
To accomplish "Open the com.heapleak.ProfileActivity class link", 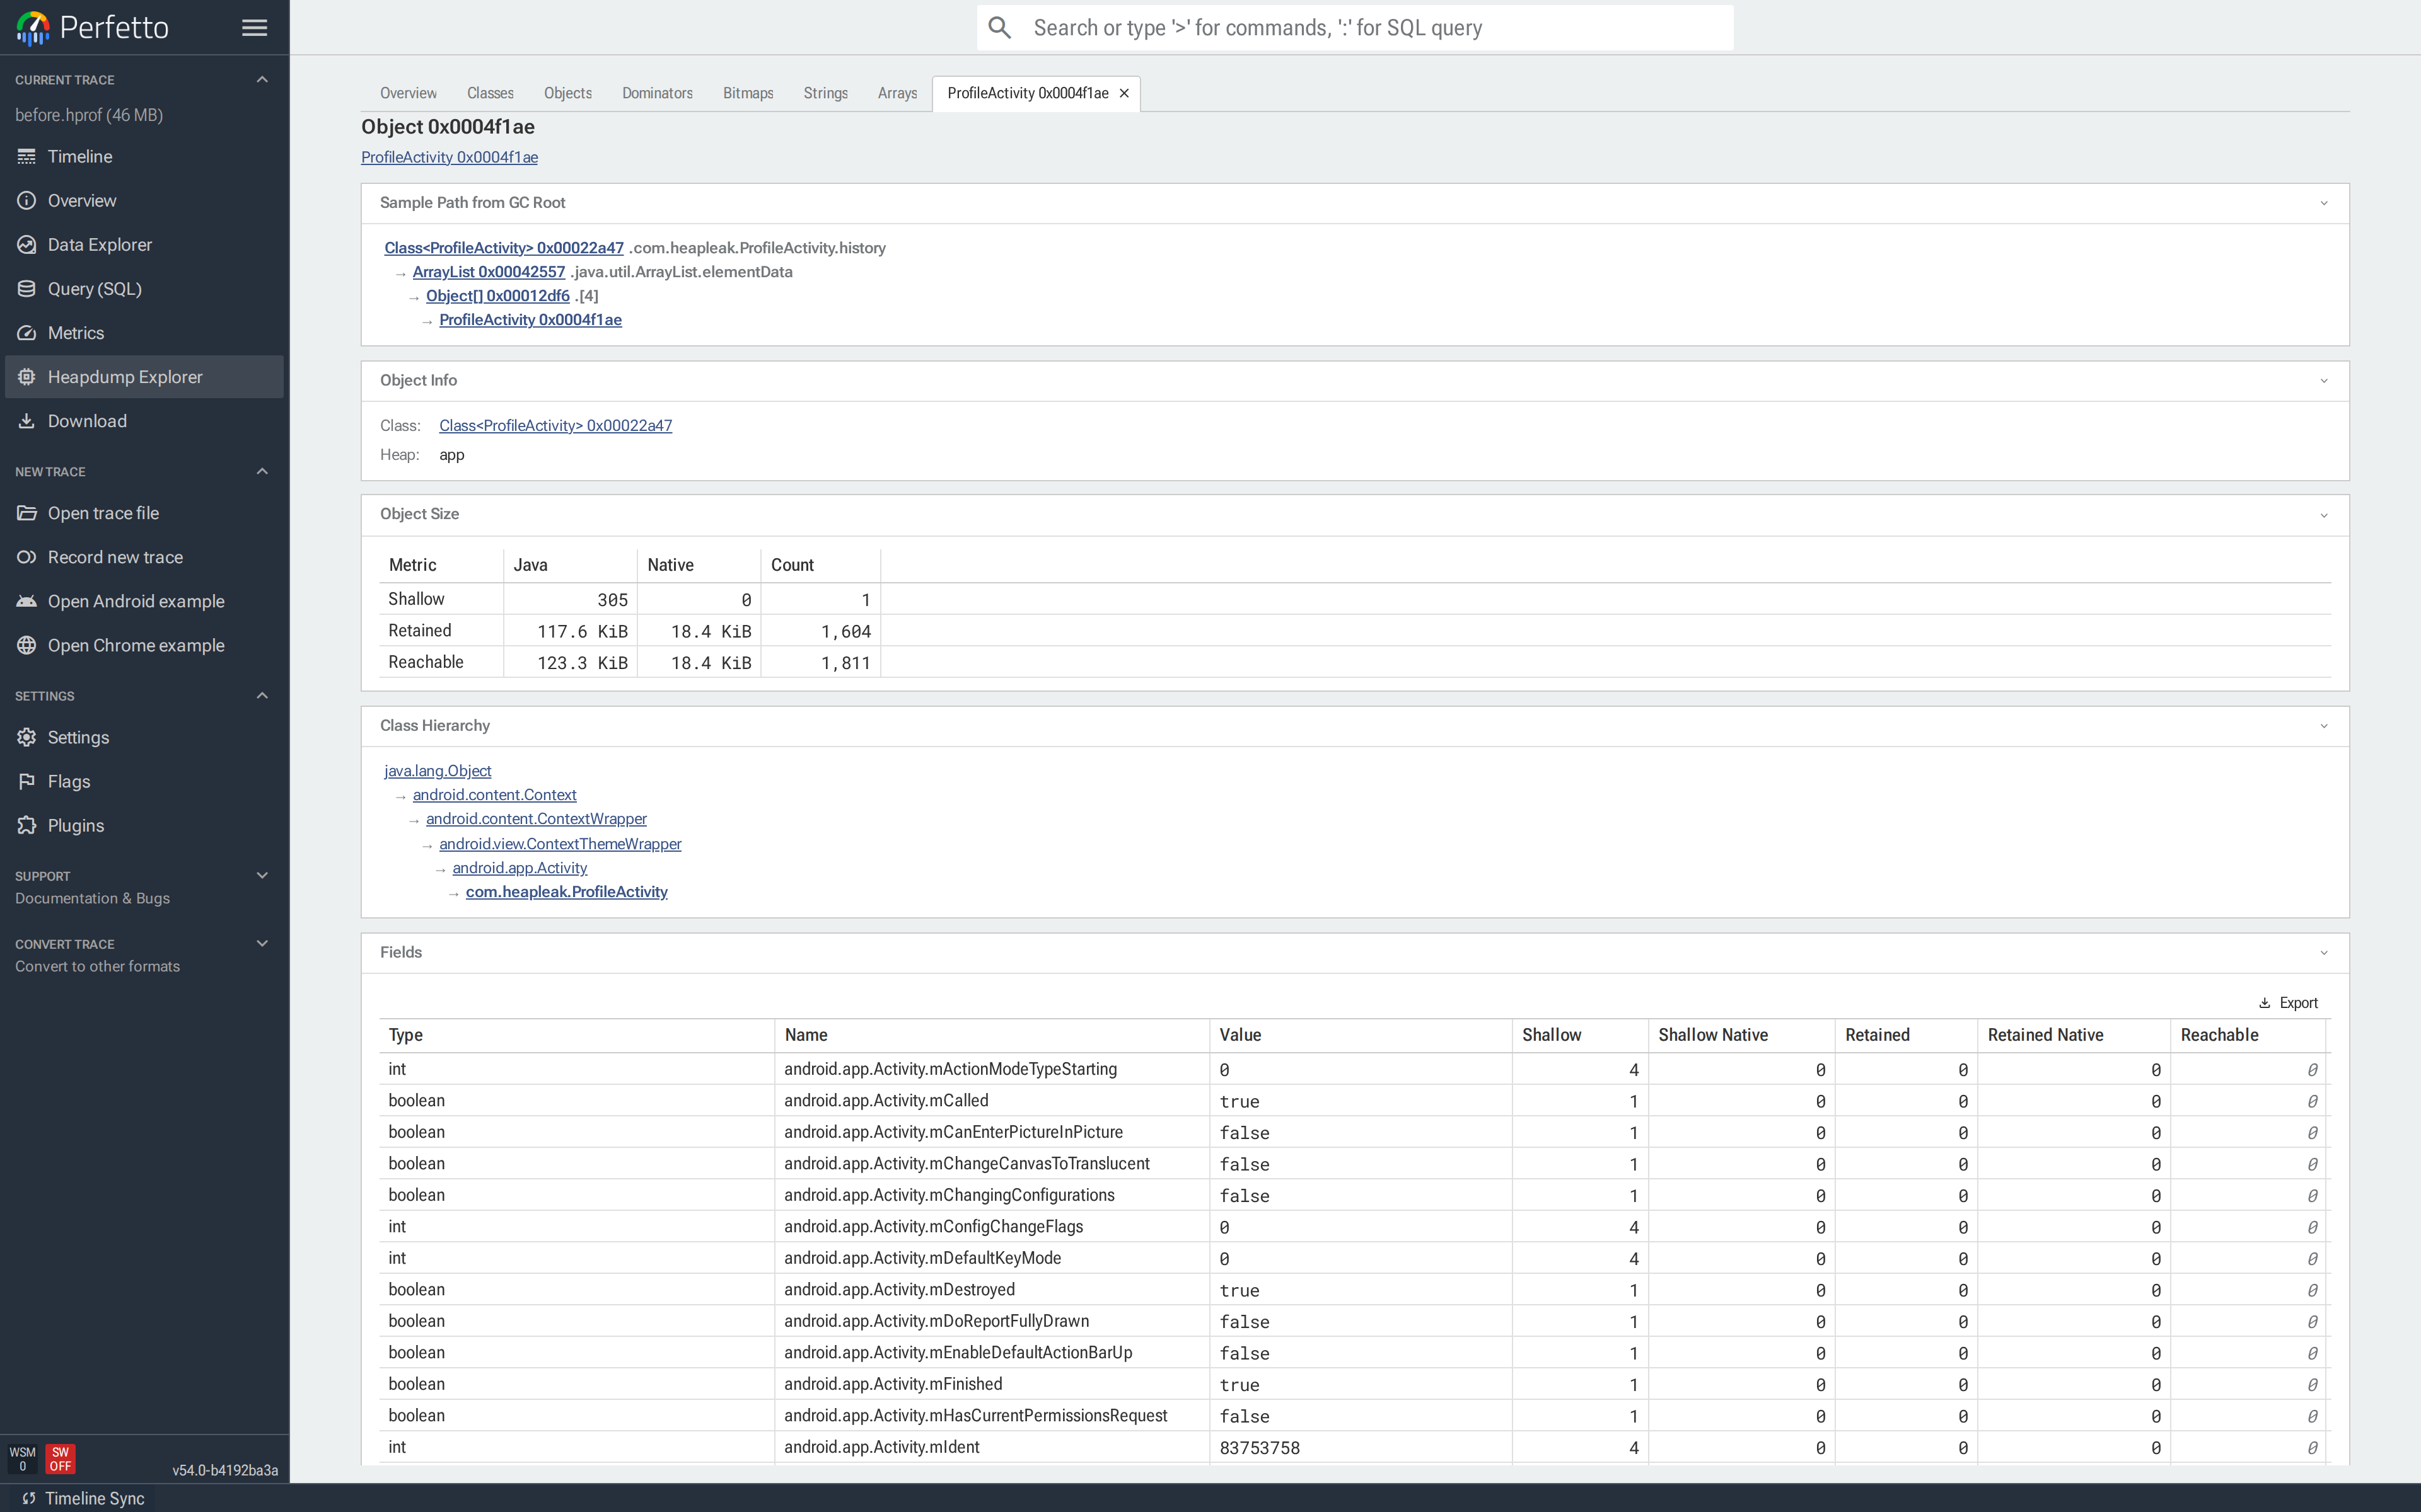I will 566,891.
